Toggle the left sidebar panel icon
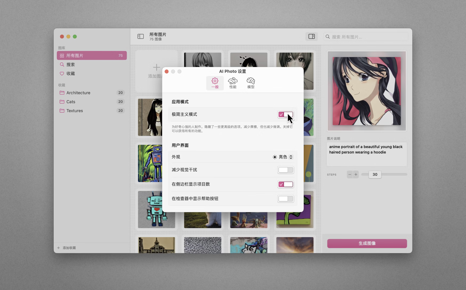 click(x=140, y=36)
